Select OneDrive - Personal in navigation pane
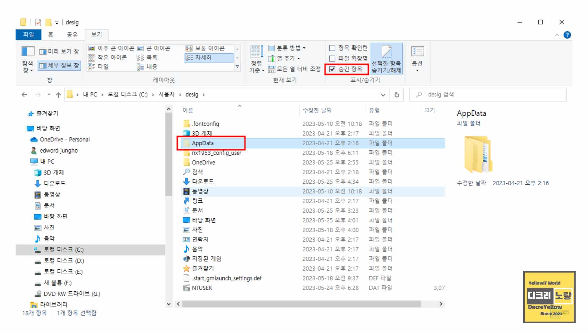The width and height of the screenshot is (588, 334). [64, 139]
